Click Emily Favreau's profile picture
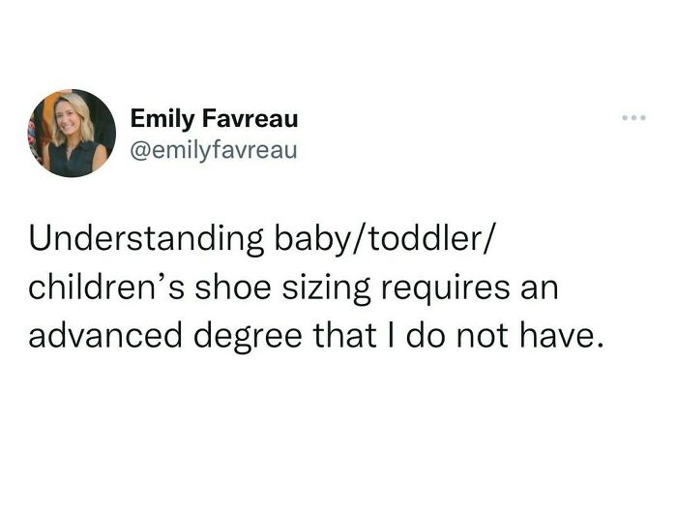677x516 pixels. 73,134
